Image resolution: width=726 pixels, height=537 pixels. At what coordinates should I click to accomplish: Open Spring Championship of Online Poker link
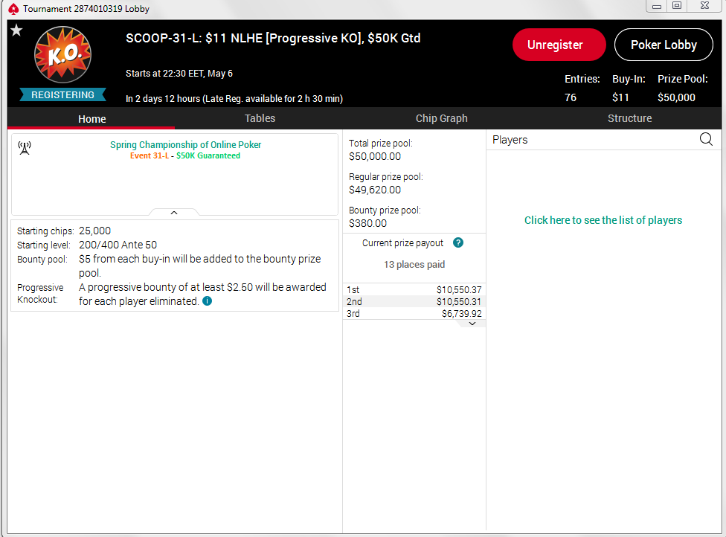[x=186, y=144]
